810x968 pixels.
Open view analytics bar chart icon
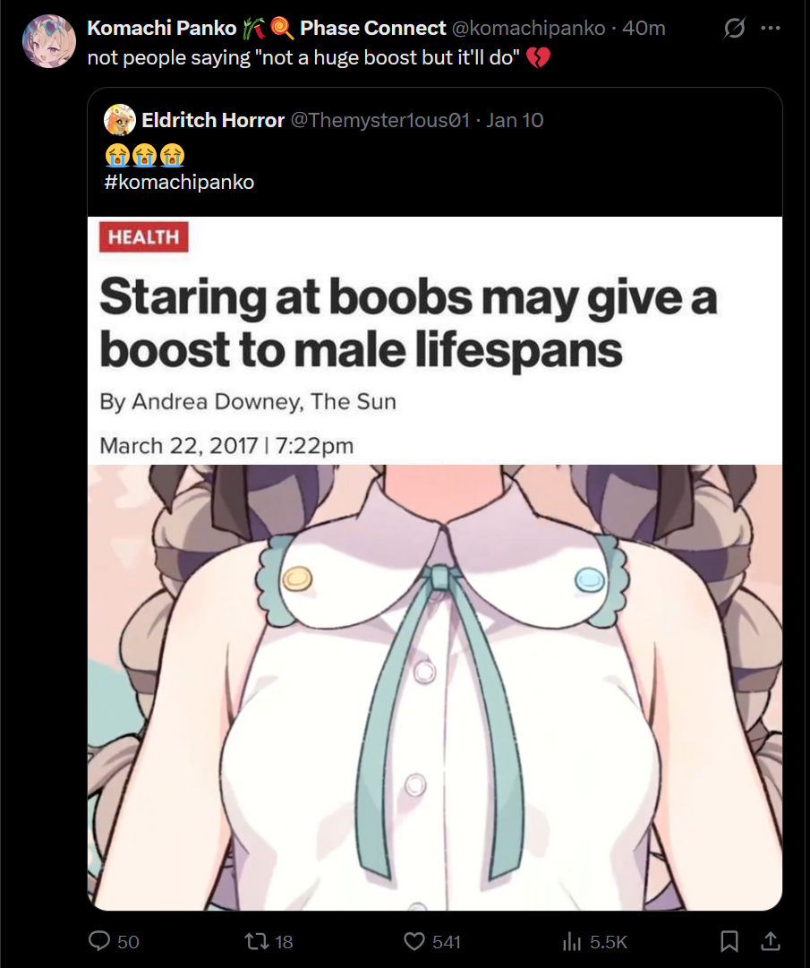pos(572,941)
